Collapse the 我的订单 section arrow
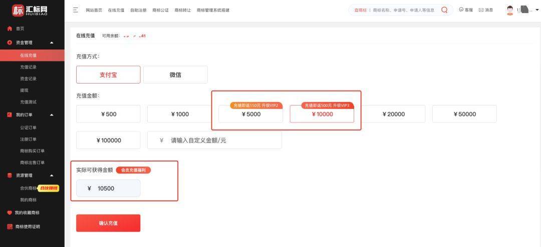The height and width of the screenshot is (247, 541). click(x=52, y=114)
